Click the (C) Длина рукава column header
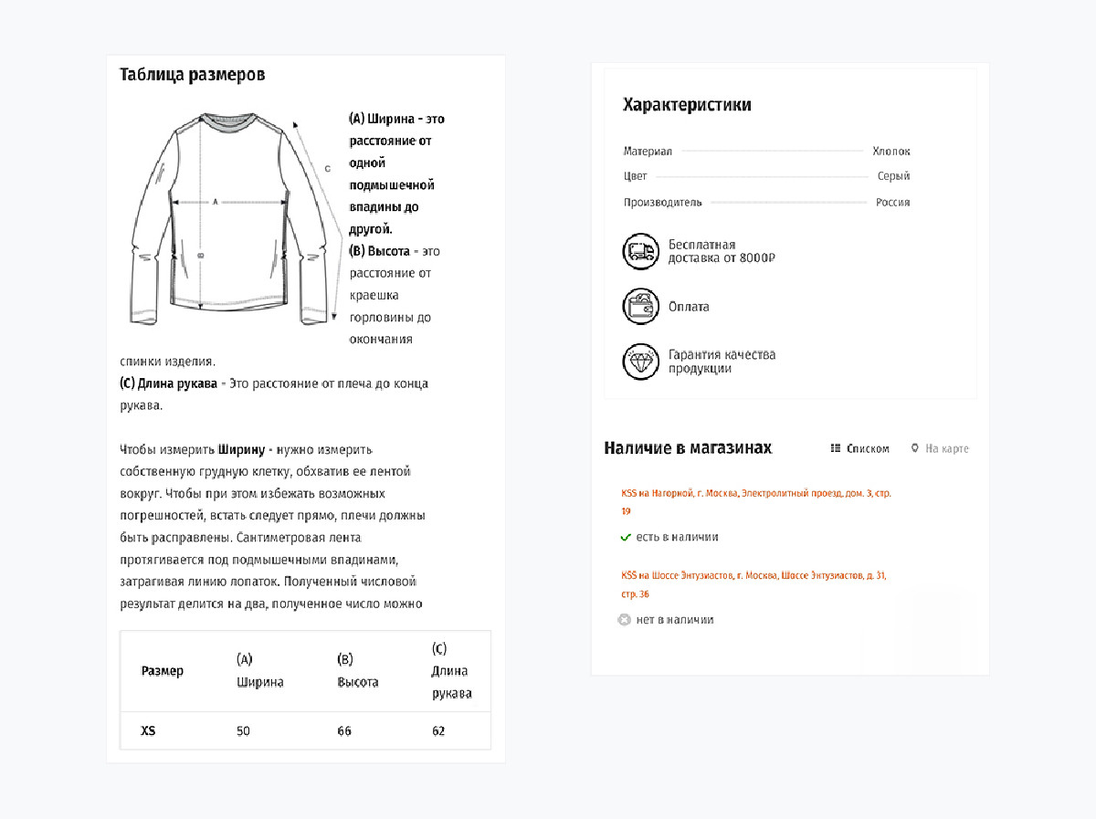Screen dimensions: 1096x819 click(451, 671)
